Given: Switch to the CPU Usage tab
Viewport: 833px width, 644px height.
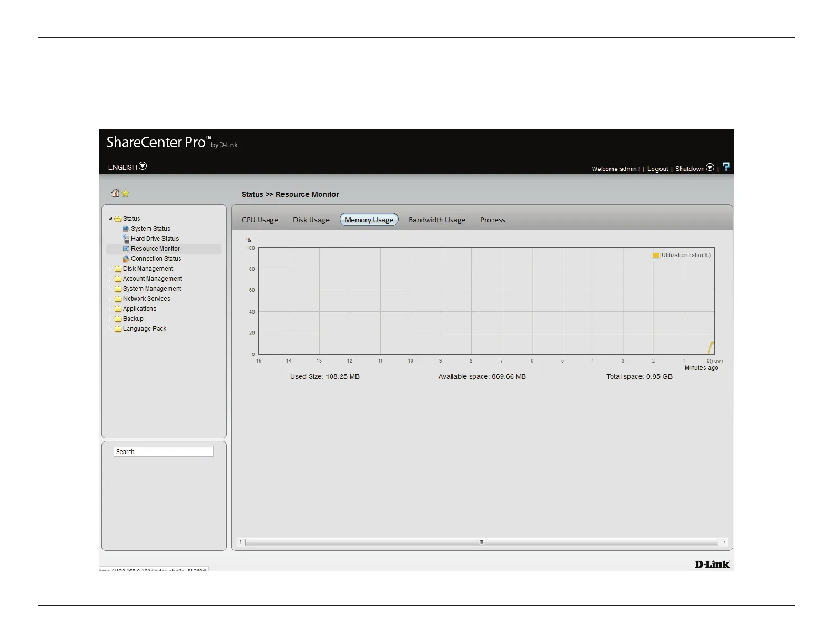Looking at the screenshot, I should (x=260, y=220).
